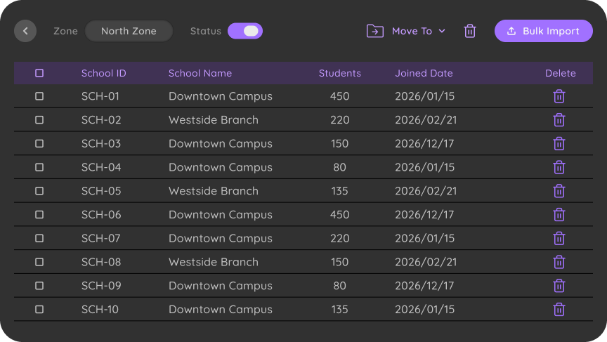Mark the SCH-05 row checkbox
The width and height of the screenshot is (607, 342).
click(39, 191)
